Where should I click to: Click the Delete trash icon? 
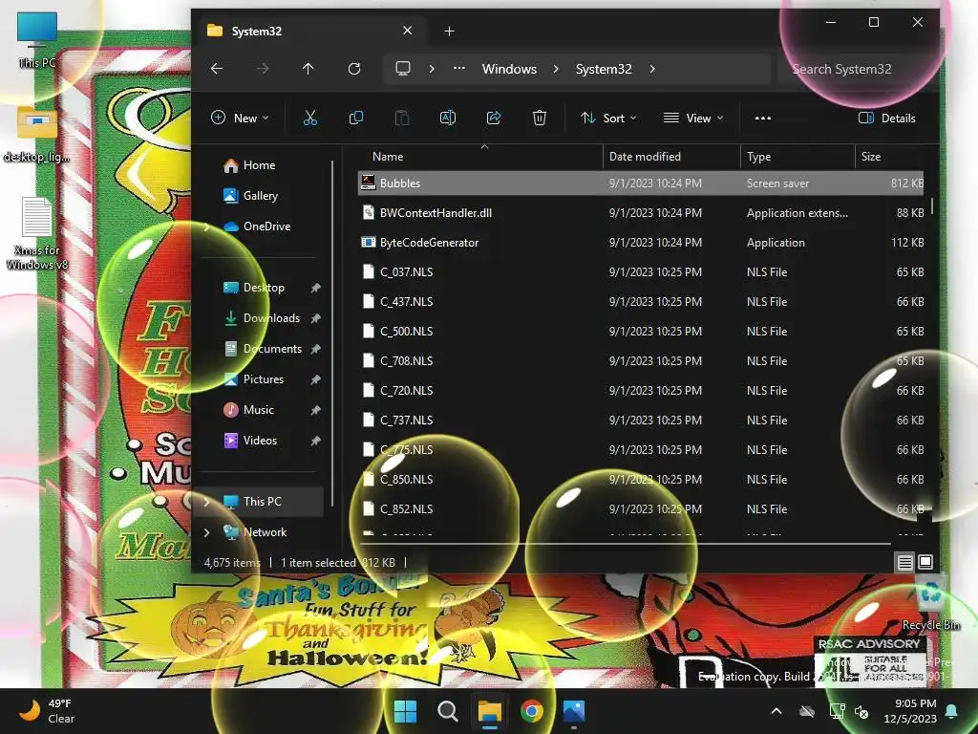click(x=540, y=118)
